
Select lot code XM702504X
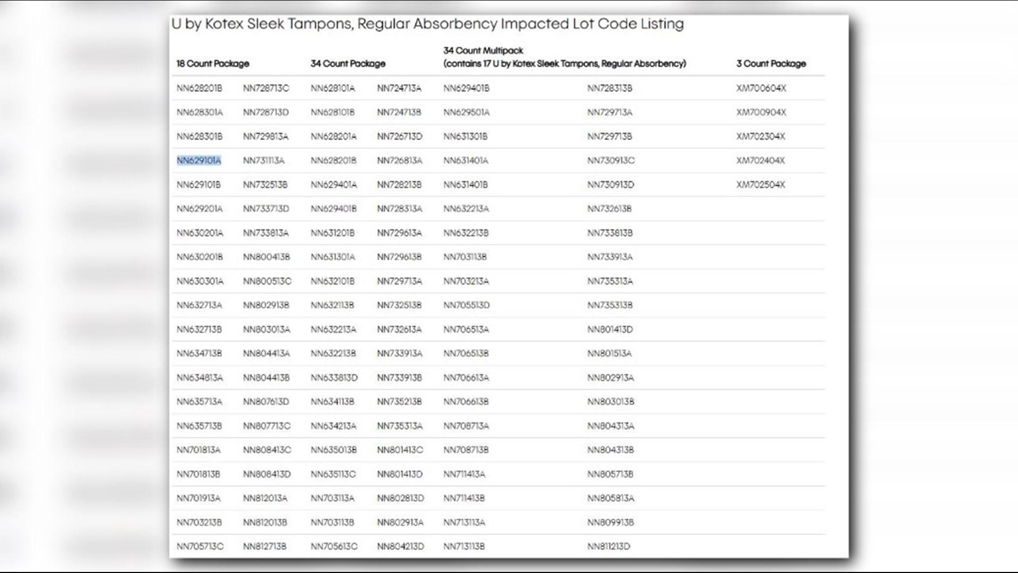click(x=760, y=185)
